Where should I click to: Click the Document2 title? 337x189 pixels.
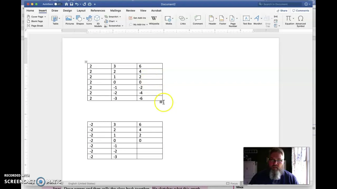[168, 4]
